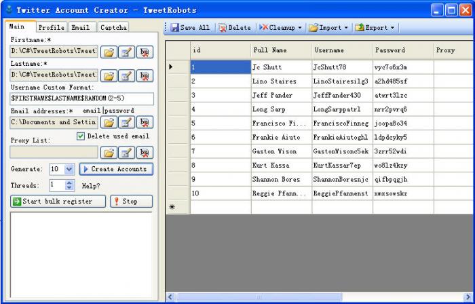Sort by the Password column header
The width and height of the screenshot is (475, 304).
pos(403,50)
